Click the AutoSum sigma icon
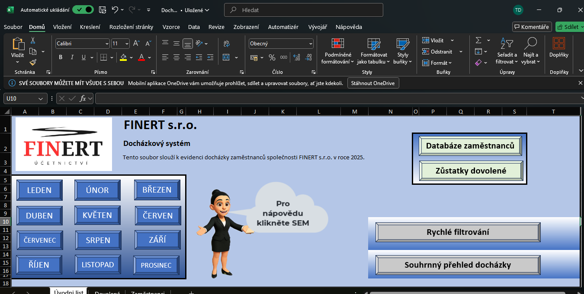The image size is (584, 294). (478, 41)
